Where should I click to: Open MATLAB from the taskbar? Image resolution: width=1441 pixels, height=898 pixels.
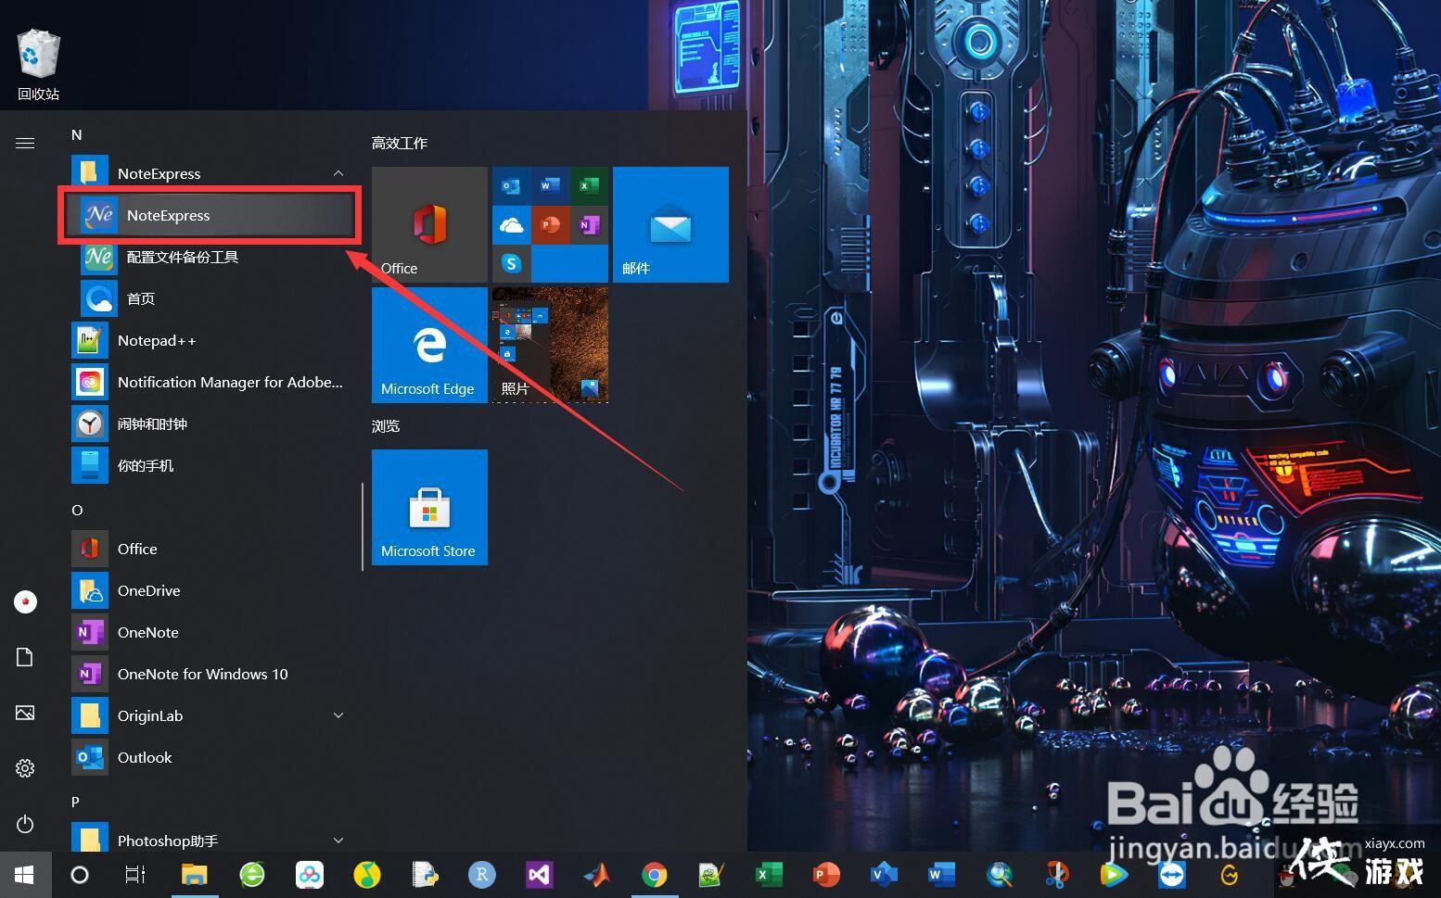click(597, 875)
